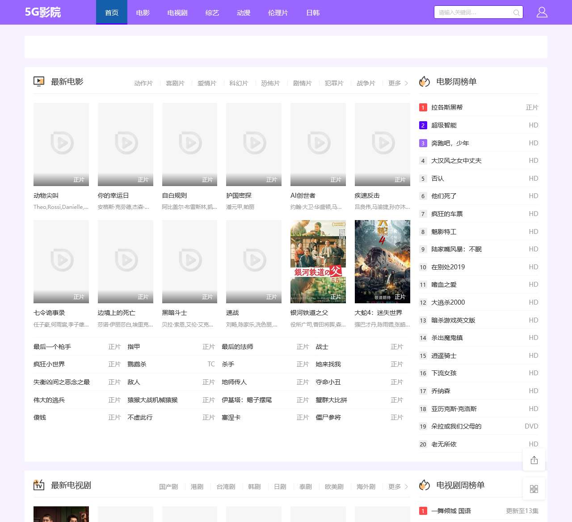Filter movies by 战争片

point(366,83)
